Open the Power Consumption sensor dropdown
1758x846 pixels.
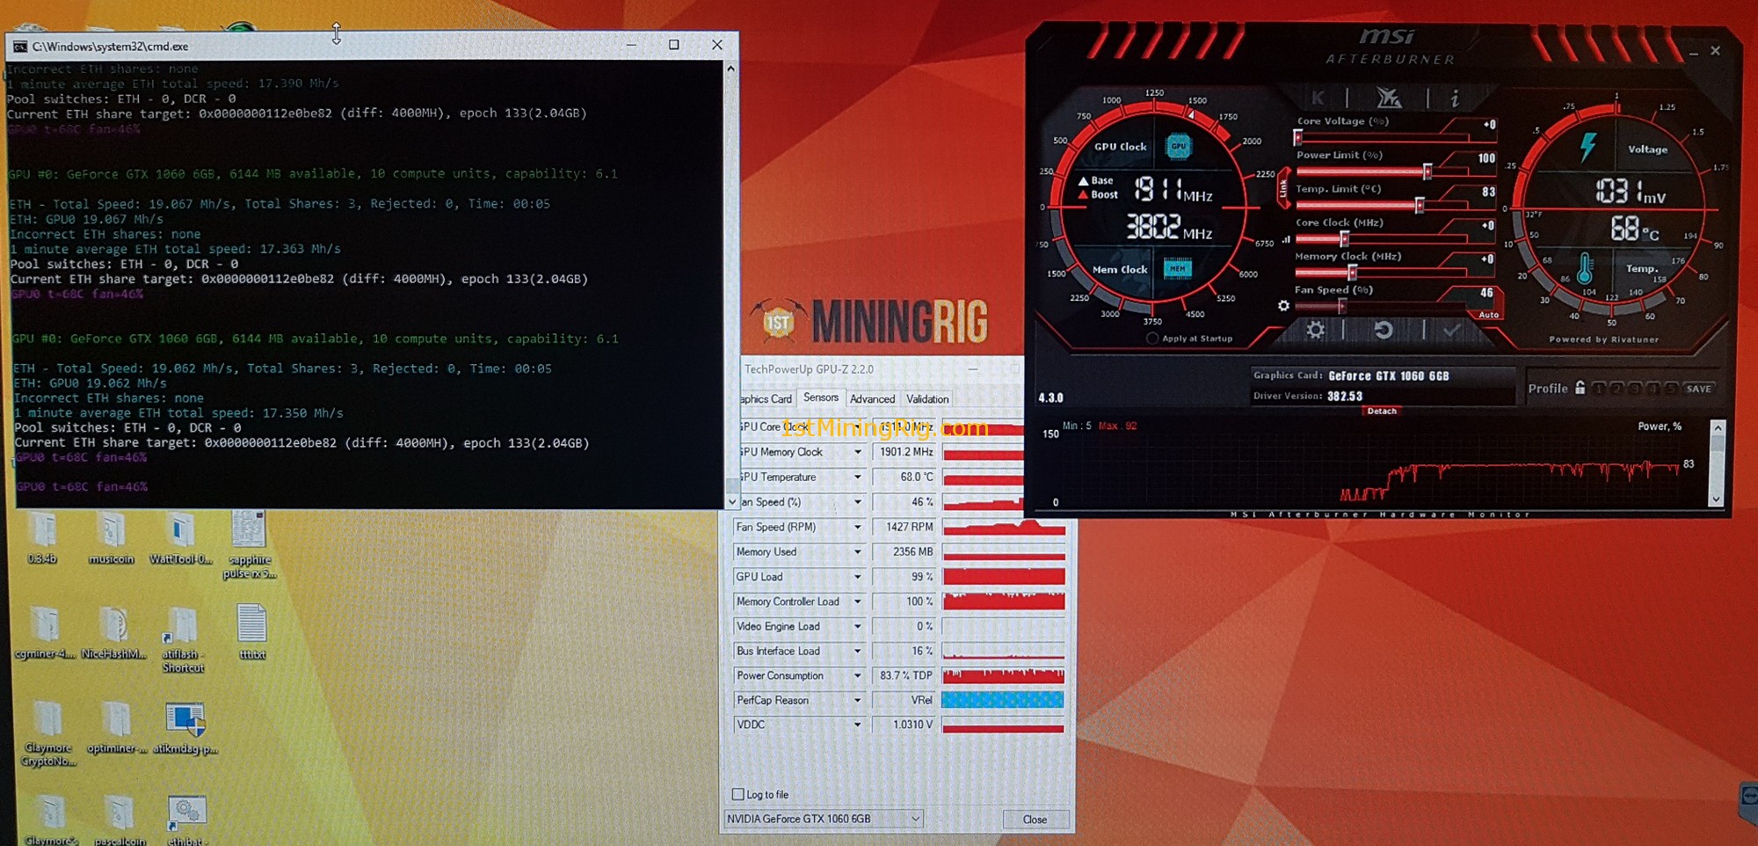(858, 675)
